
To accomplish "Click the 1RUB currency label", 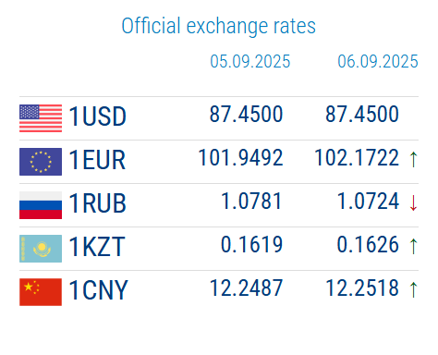I will click(x=97, y=203).
